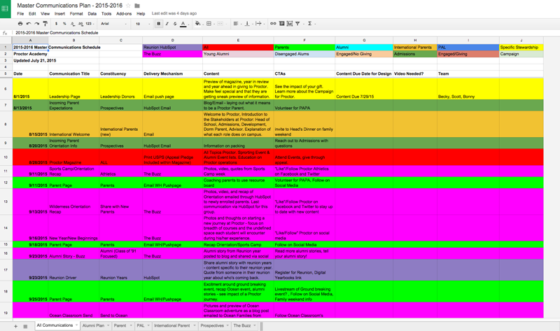Screen dimensions: 560x331
Task: Print the spreadsheet with printer icon
Action: tap(20, 24)
